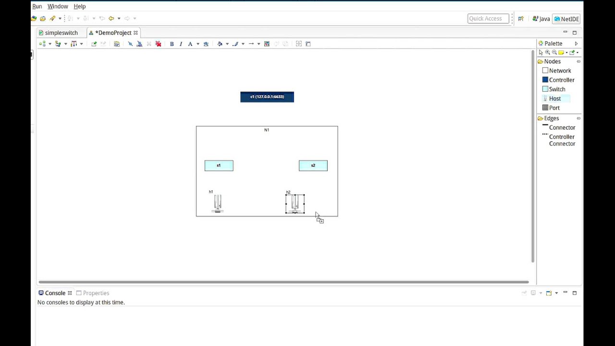Switch to the NetIDE perspective
615x346 pixels.
tap(566, 19)
